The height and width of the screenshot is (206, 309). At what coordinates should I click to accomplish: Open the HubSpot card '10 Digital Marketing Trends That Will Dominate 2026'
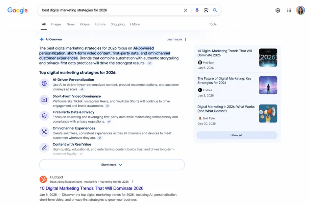pyautogui.click(x=225, y=53)
